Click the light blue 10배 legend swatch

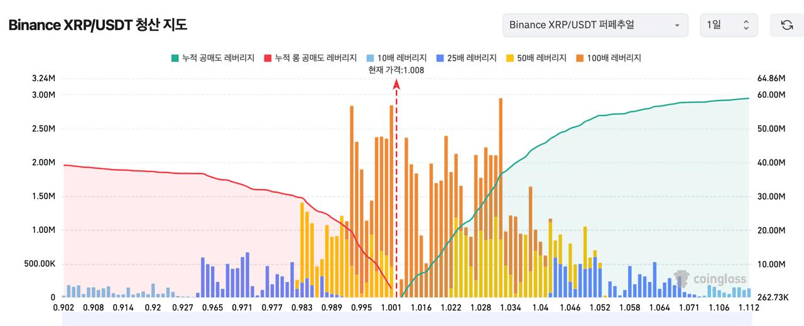pos(371,58)
